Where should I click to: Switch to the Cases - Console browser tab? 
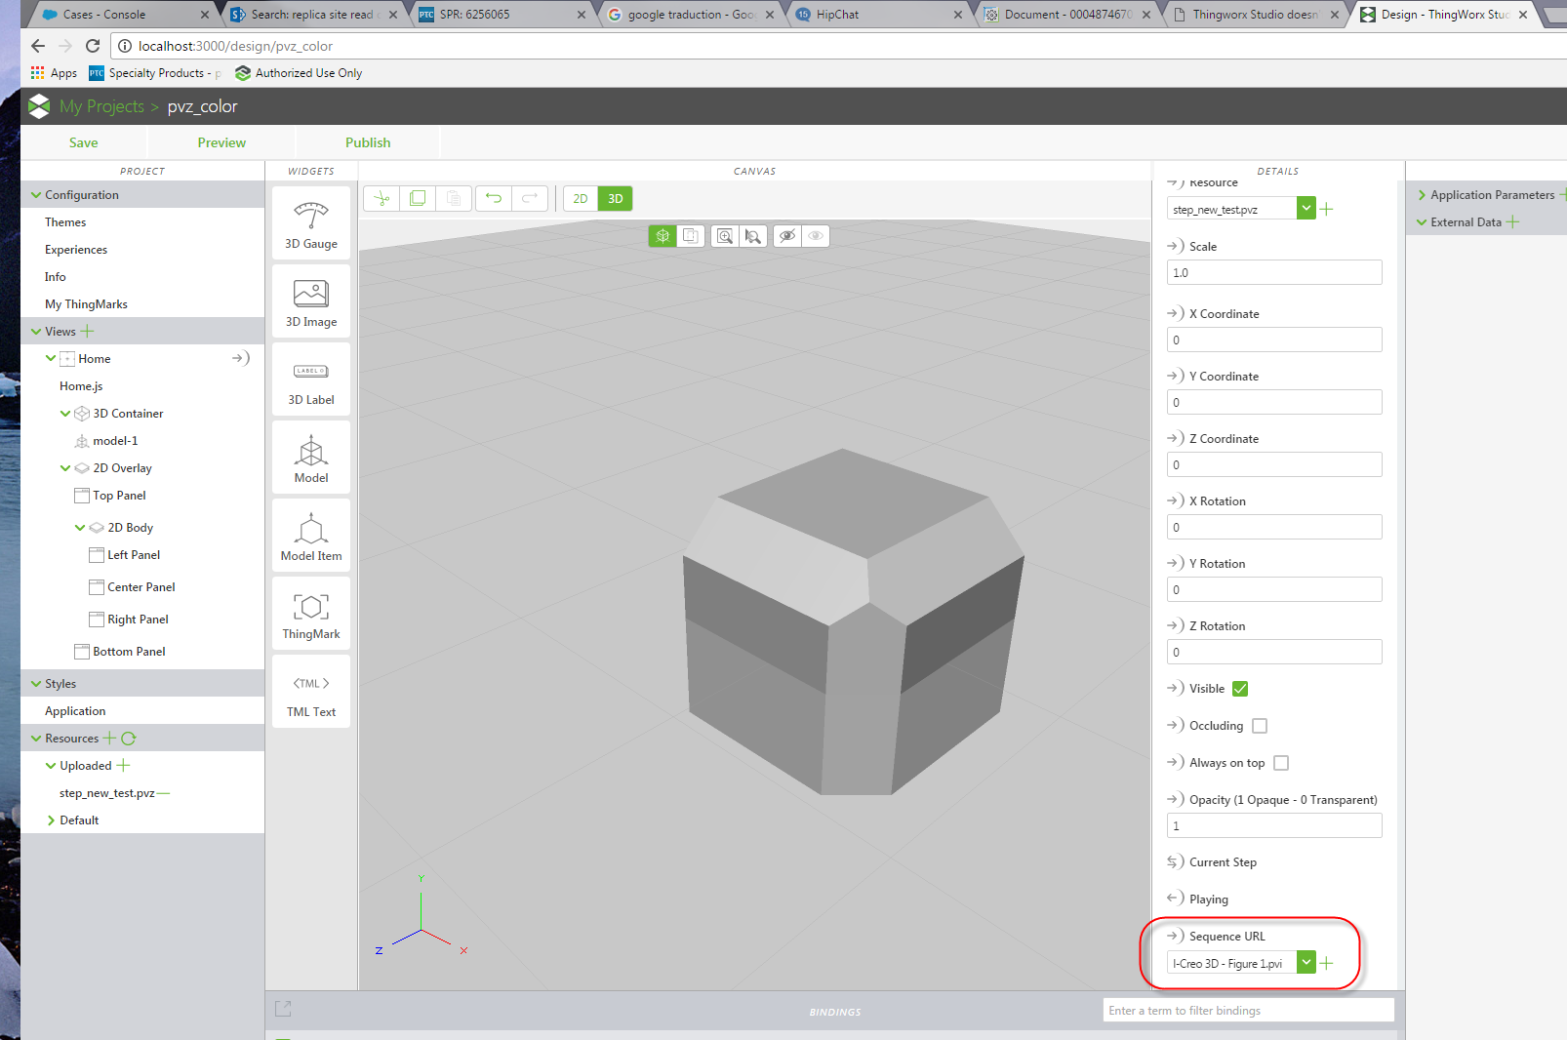click(x=121, y=15)
